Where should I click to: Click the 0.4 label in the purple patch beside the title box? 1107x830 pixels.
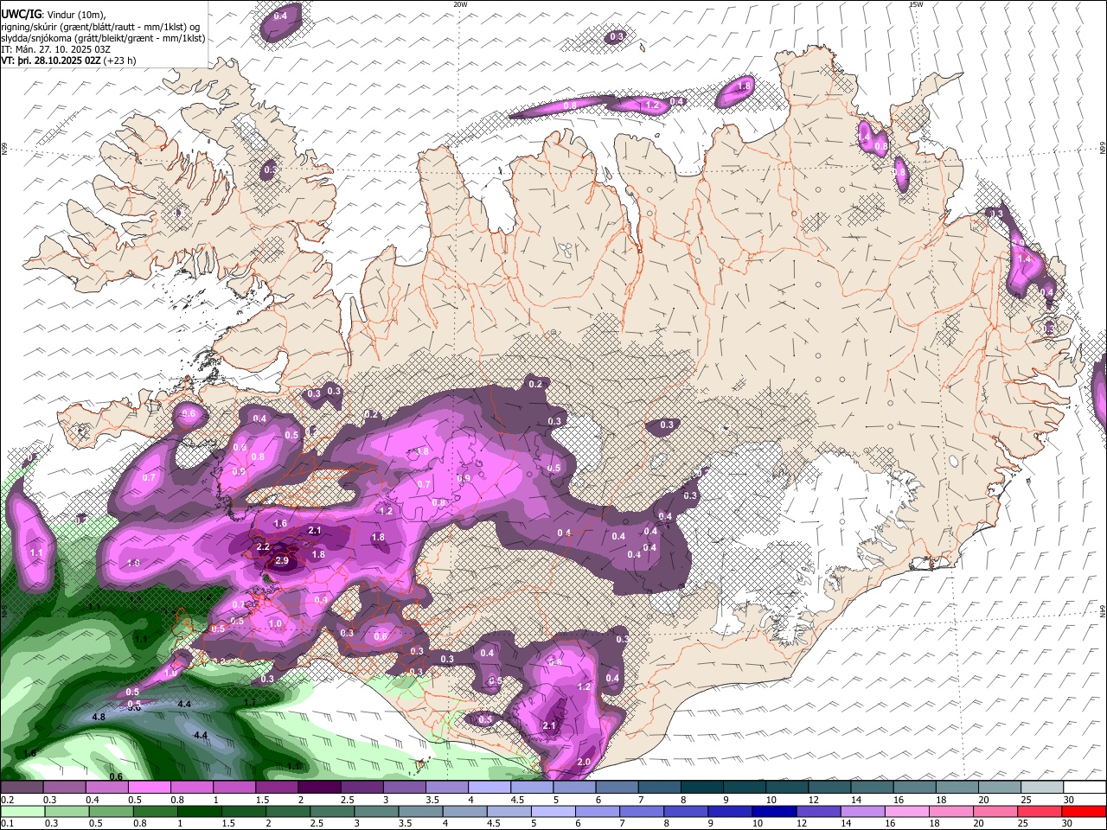click(x=280, y=16)
